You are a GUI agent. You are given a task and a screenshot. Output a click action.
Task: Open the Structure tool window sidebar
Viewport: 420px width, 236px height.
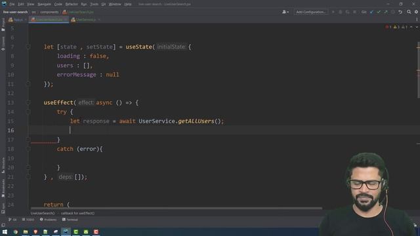(3, 165)
